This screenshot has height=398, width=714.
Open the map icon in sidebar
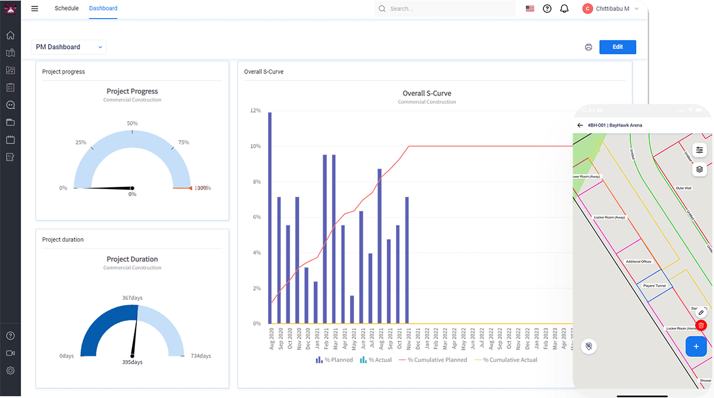[x=10, y=53]
